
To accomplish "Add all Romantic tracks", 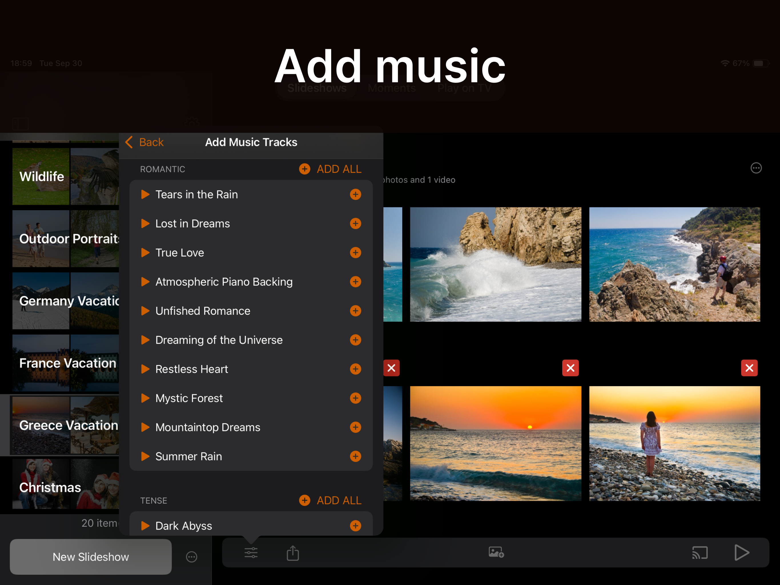I will [330, 169].
